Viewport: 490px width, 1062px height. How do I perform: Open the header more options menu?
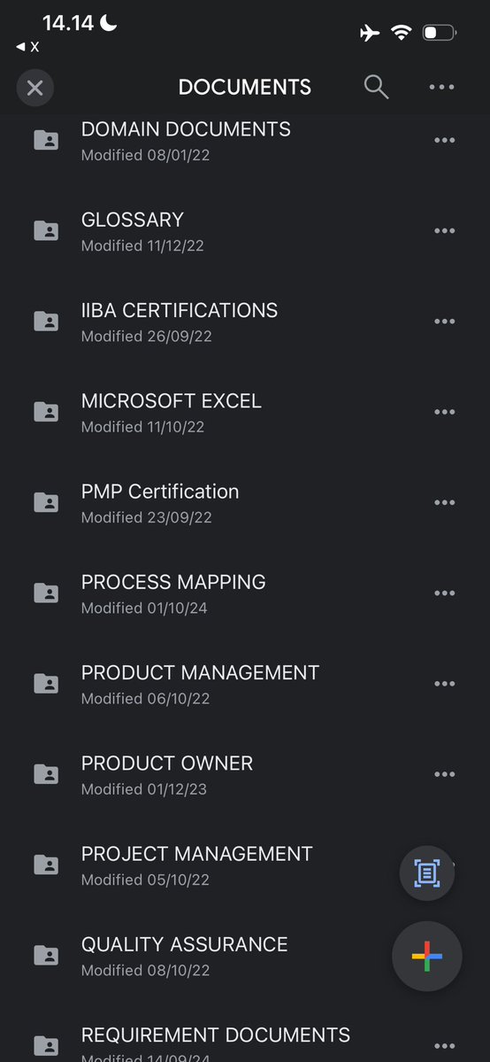click(442, 88)
